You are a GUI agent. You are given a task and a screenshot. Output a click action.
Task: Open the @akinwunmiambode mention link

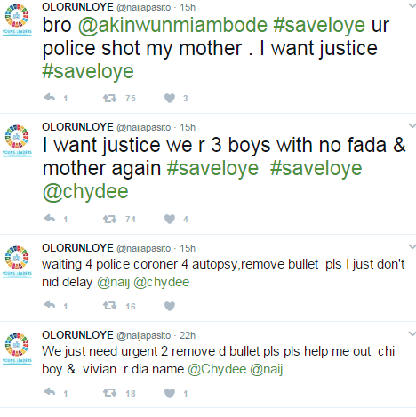coord(172,26)
